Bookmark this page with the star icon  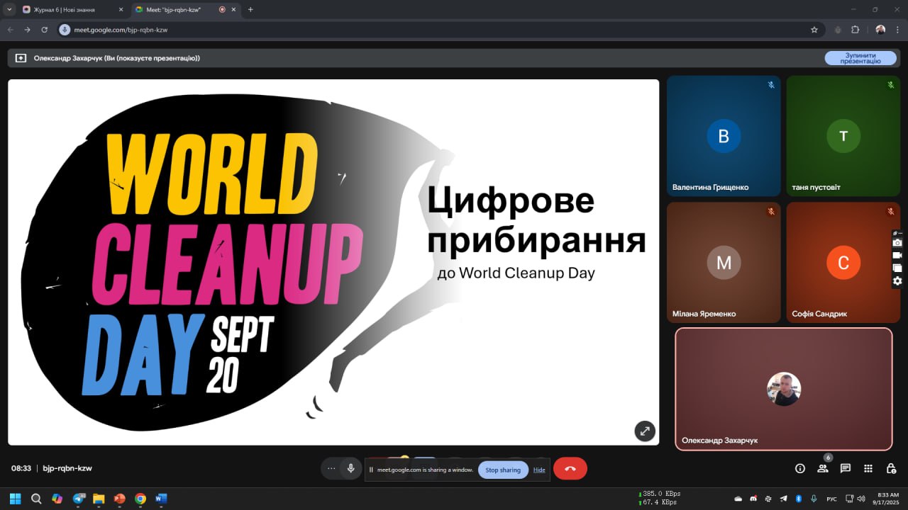coord(814,30)
